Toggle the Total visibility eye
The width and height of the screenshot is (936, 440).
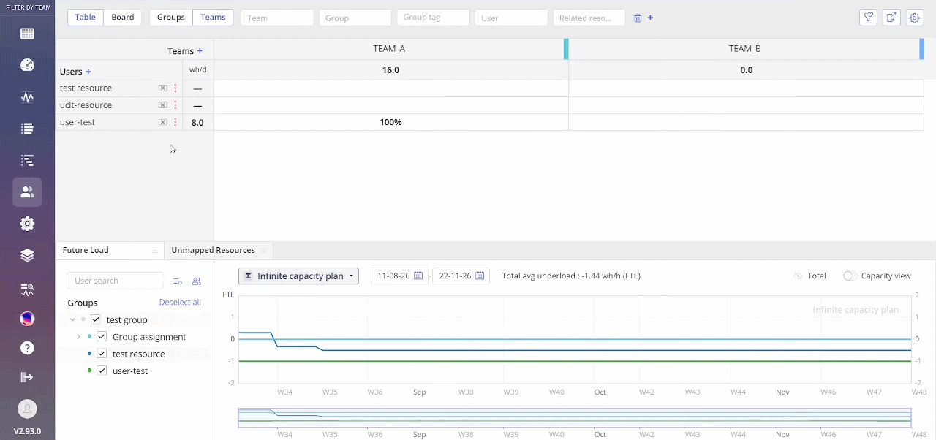click(798, 276)
